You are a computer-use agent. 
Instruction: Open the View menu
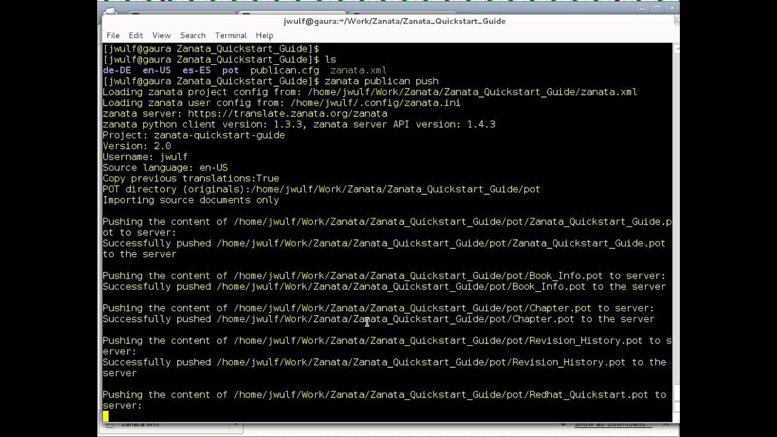click(x=161, y=35)
